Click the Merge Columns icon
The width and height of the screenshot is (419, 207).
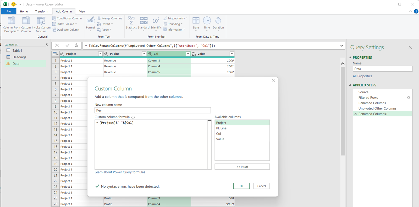[99, 18]
